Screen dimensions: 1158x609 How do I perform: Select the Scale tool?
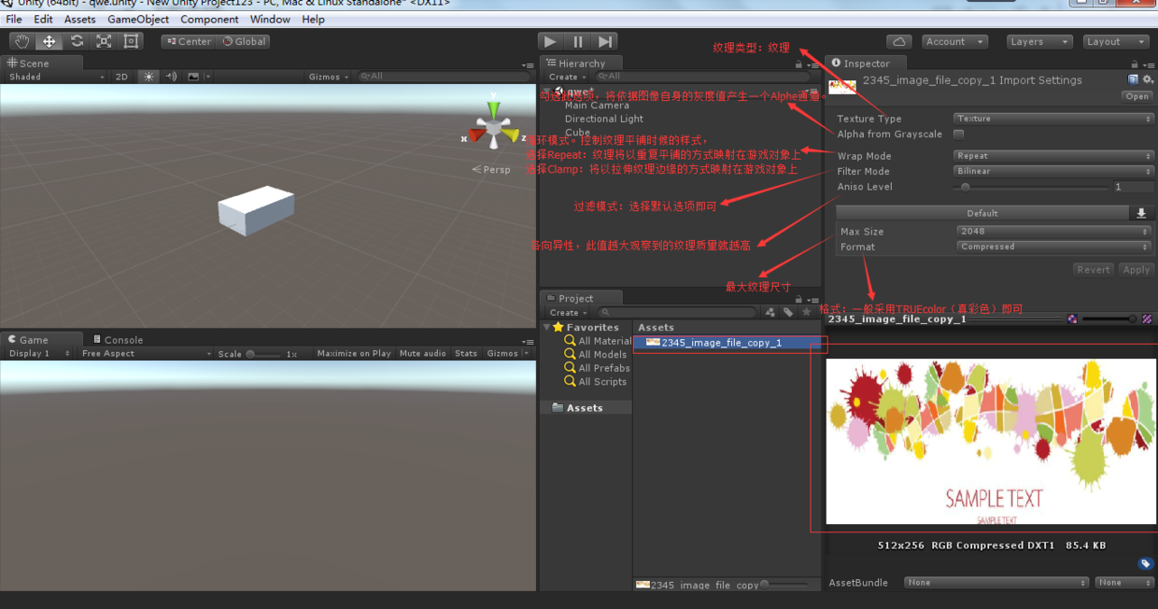point(104,41)
